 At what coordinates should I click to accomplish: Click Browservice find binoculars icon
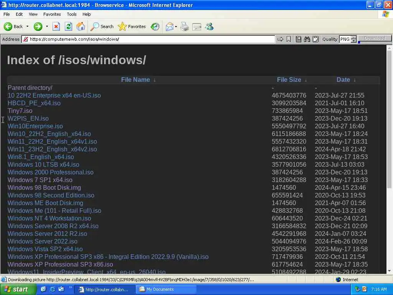(x=307, y=39)
